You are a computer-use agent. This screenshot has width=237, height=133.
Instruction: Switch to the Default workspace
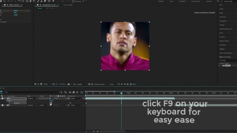[x=161, y=1]
